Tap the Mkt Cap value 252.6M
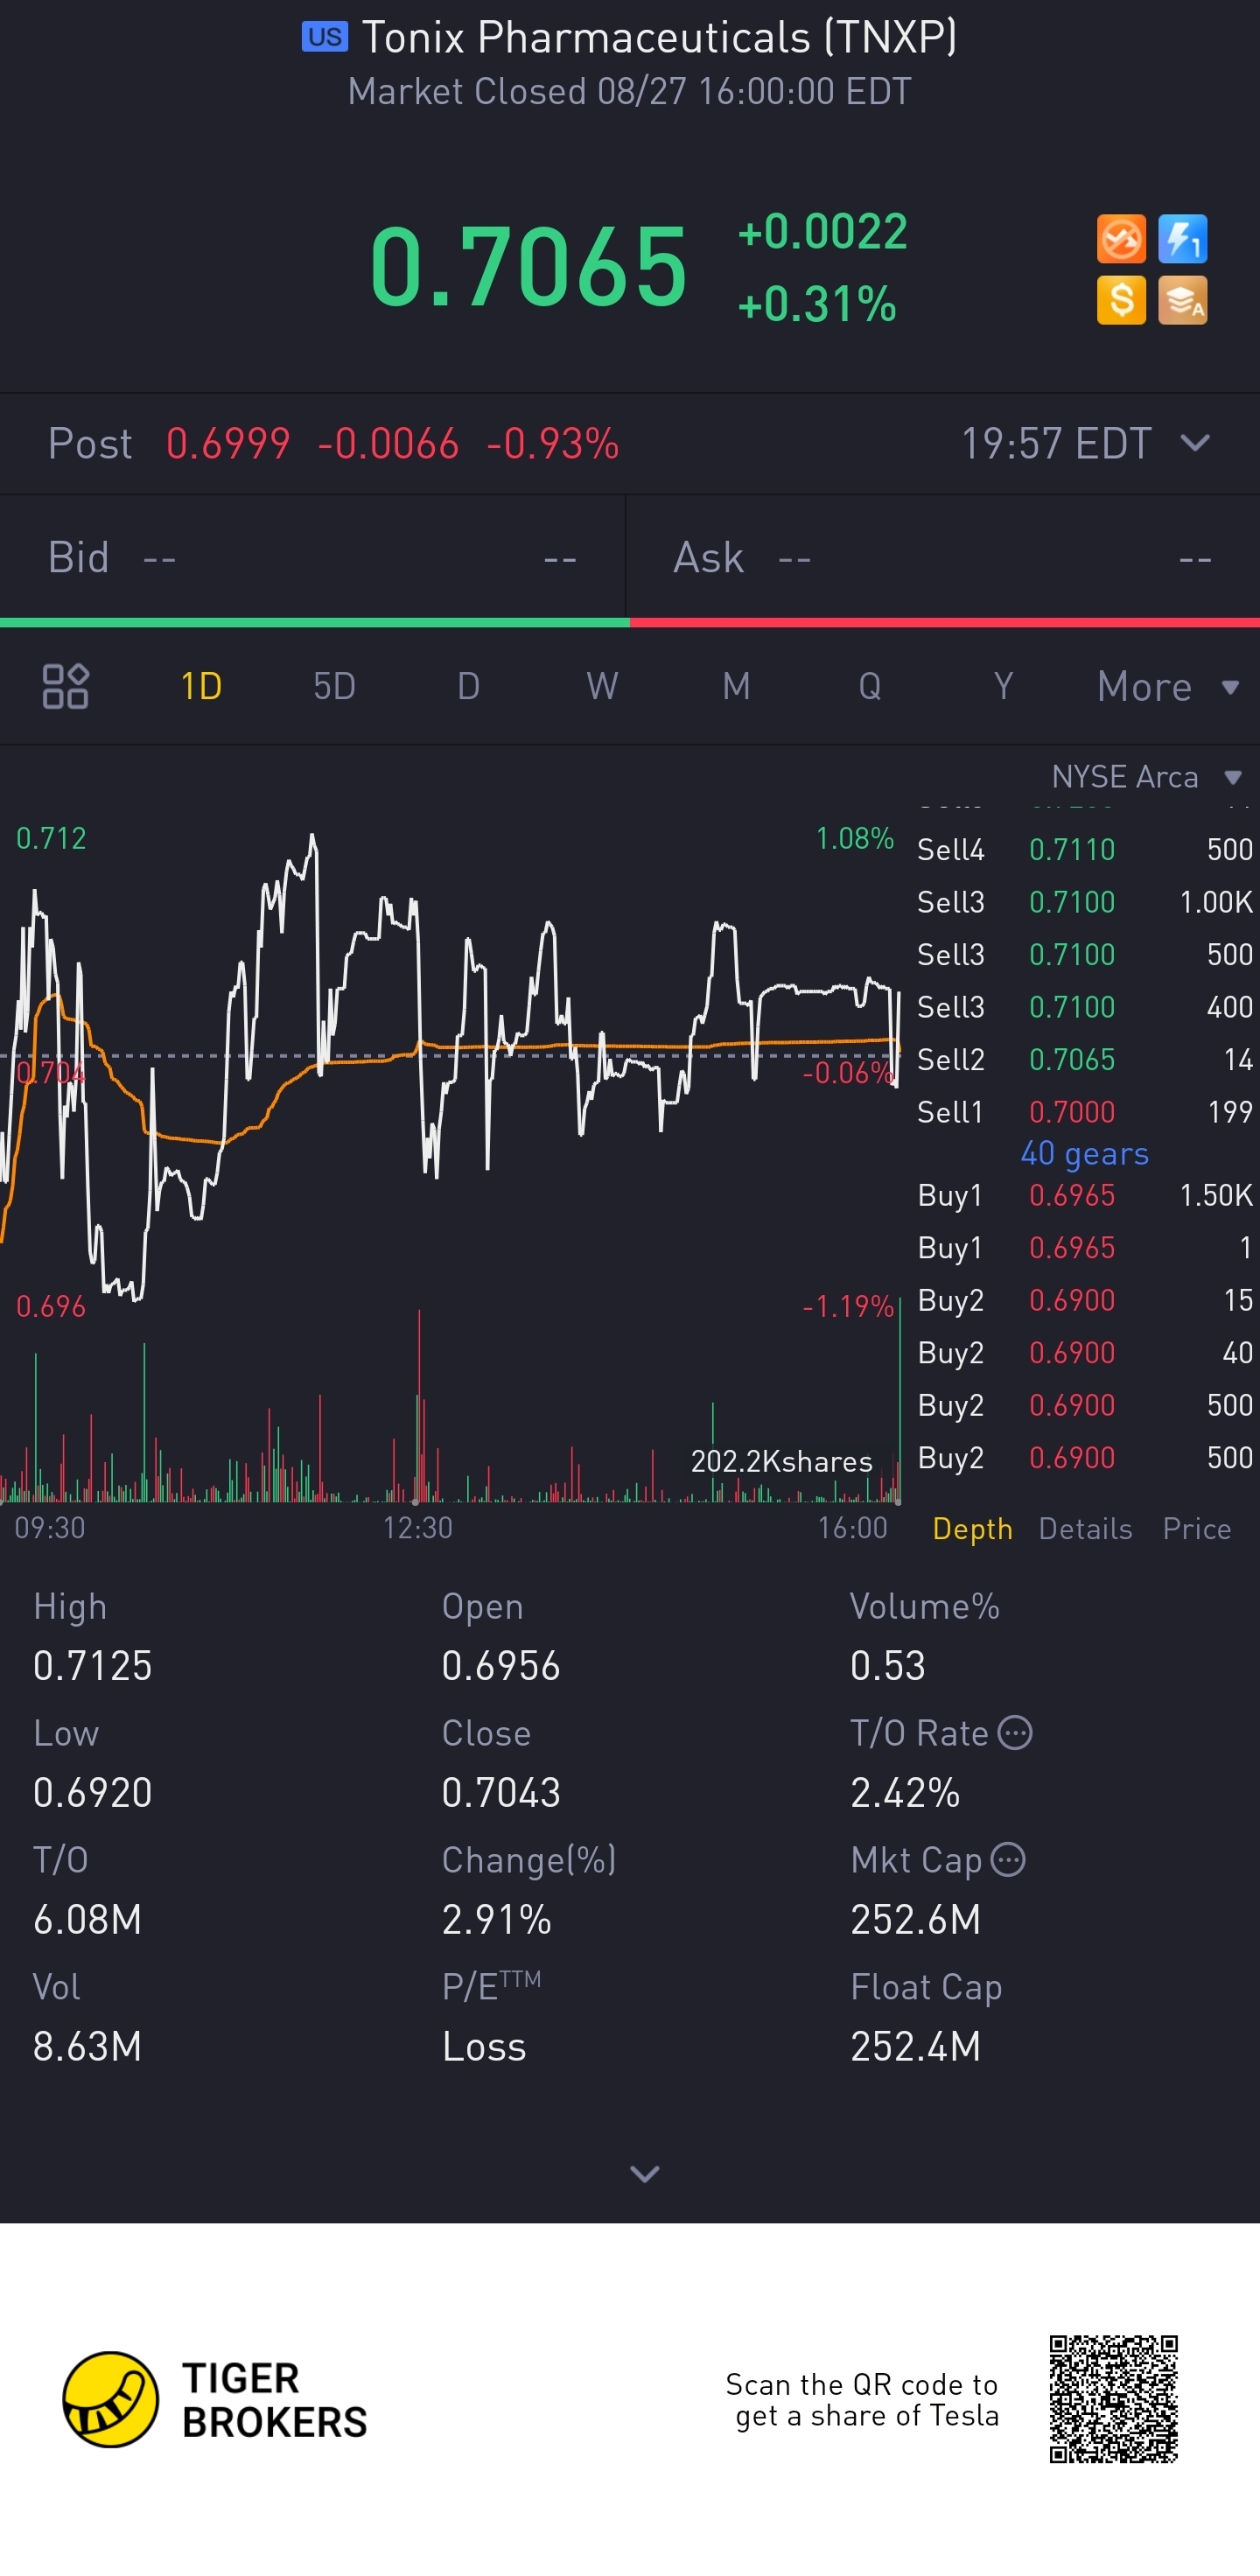Image resolution: width=1260 pixels, height=2576 pixels. click(915, 1920)
